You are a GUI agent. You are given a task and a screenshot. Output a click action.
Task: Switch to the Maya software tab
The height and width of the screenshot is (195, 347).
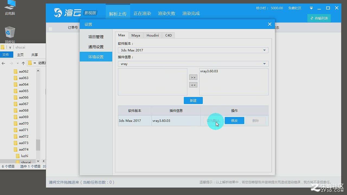(136, 35)
